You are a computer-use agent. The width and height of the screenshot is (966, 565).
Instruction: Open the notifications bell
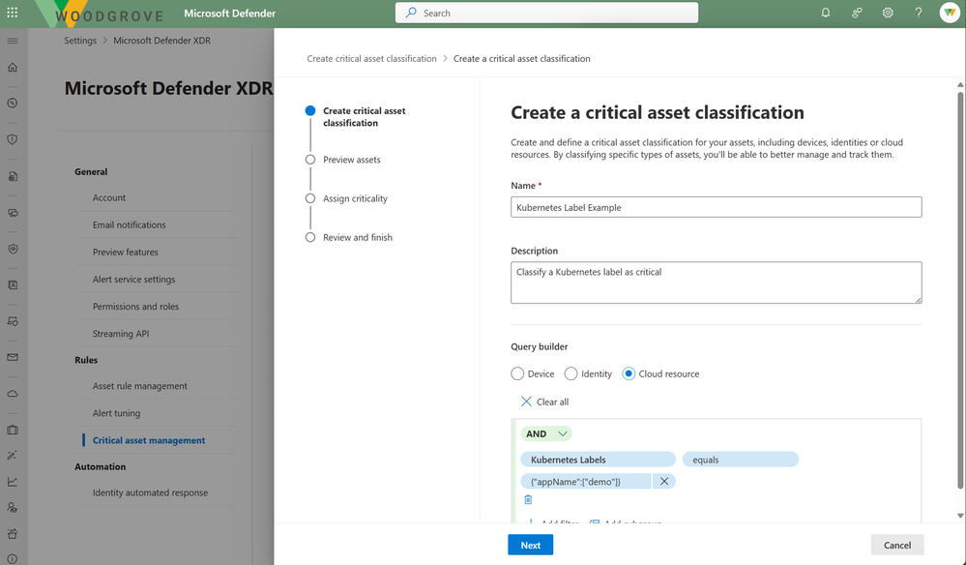[826, 13]
